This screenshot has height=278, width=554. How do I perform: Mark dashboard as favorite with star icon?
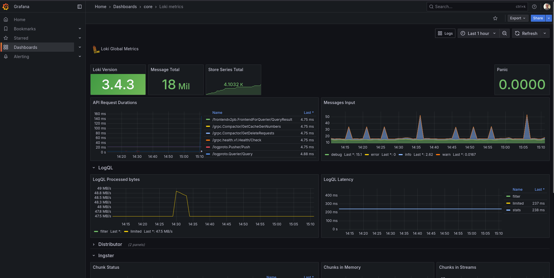coord(495,18)
